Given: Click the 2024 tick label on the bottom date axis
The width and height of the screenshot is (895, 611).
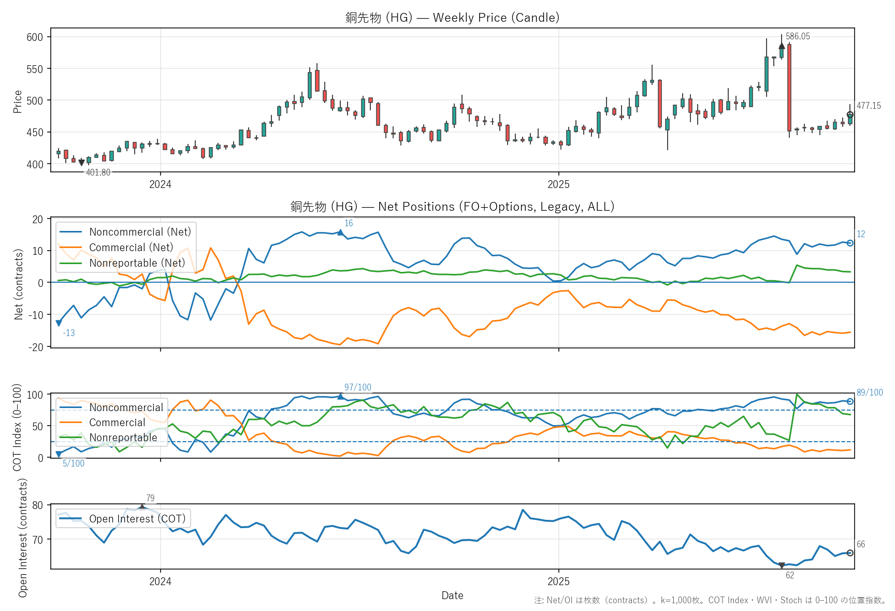Looking at the screenshot, I should pos(160,581).
